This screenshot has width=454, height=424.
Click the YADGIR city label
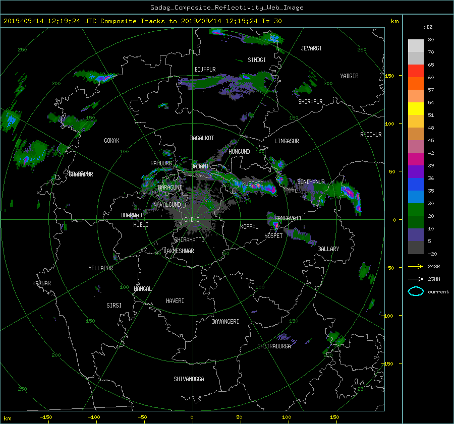point(349,76)
